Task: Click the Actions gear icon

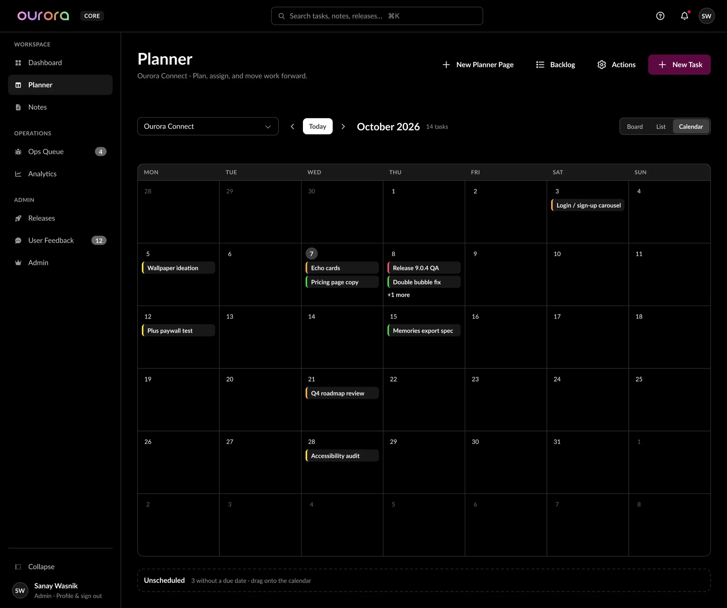Action: pyautogui.click(x=602, y=65)
